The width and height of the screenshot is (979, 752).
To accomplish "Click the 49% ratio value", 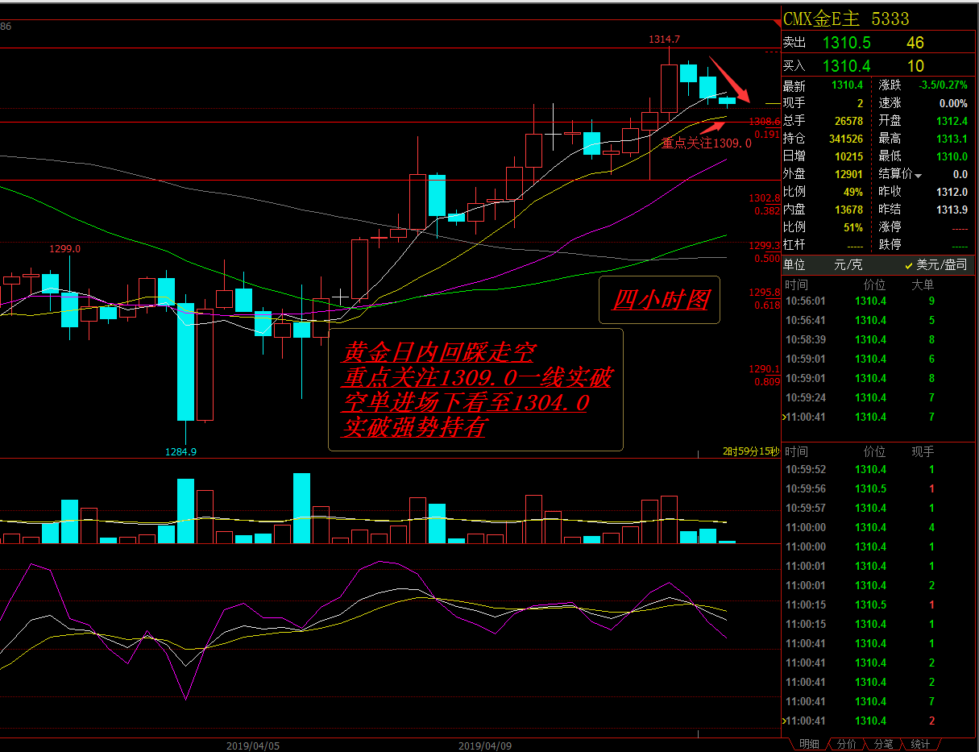I will click(x=853, y=192).
